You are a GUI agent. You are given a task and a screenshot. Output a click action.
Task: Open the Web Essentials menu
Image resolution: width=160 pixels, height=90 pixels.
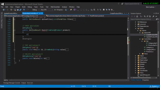[x=55, y=7]
